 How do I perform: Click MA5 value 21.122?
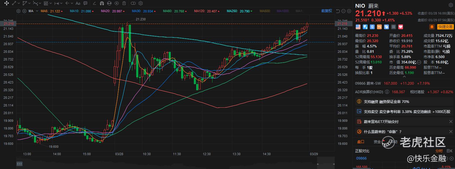[x=55, y=11]
